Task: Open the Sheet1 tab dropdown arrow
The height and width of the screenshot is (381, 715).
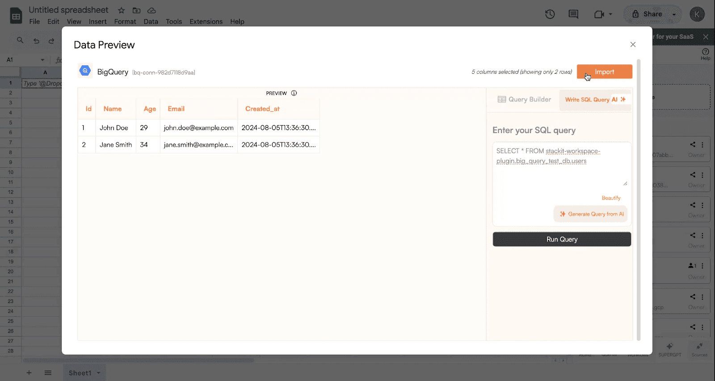Action: (98, 373)
